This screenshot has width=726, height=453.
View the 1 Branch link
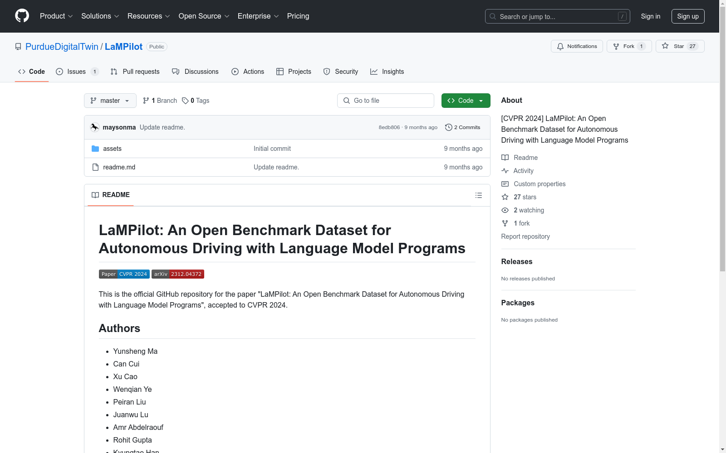tap(160, 101)
